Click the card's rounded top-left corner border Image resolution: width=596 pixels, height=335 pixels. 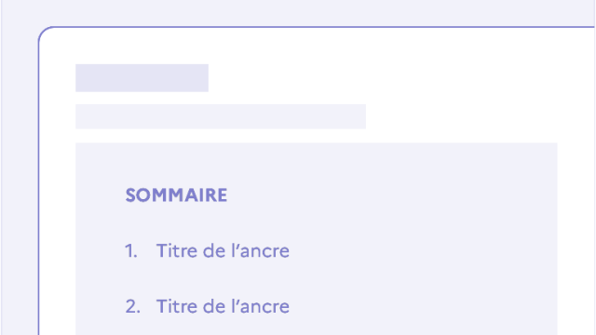pyautogui.click(x=45, y=33)
